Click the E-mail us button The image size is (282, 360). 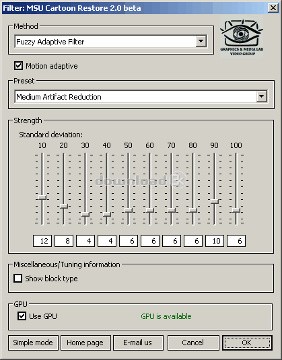click(138, 343)
